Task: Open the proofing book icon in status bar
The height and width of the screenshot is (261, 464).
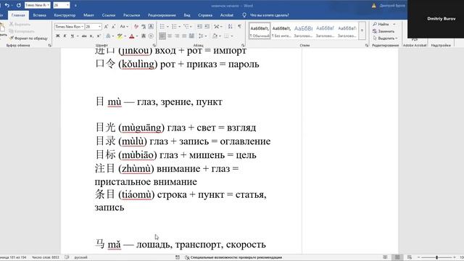Action: point(67,257)
